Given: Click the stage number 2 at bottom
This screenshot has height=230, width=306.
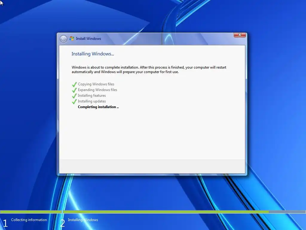Looking at the screenshot, I should coord(62,223).
